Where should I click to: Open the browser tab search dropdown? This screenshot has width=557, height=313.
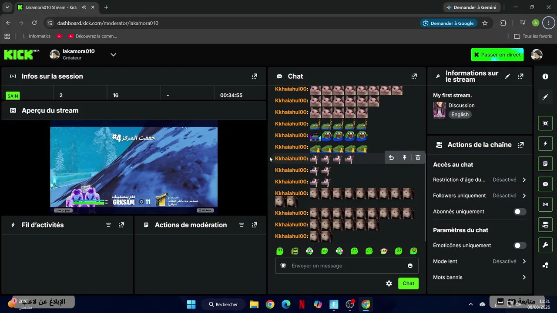7,7
